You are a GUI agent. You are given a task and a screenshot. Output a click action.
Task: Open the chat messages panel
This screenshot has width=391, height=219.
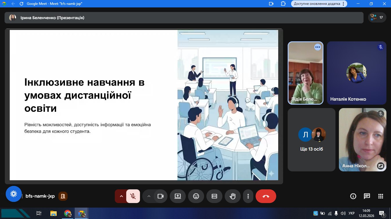coord(367,196)
